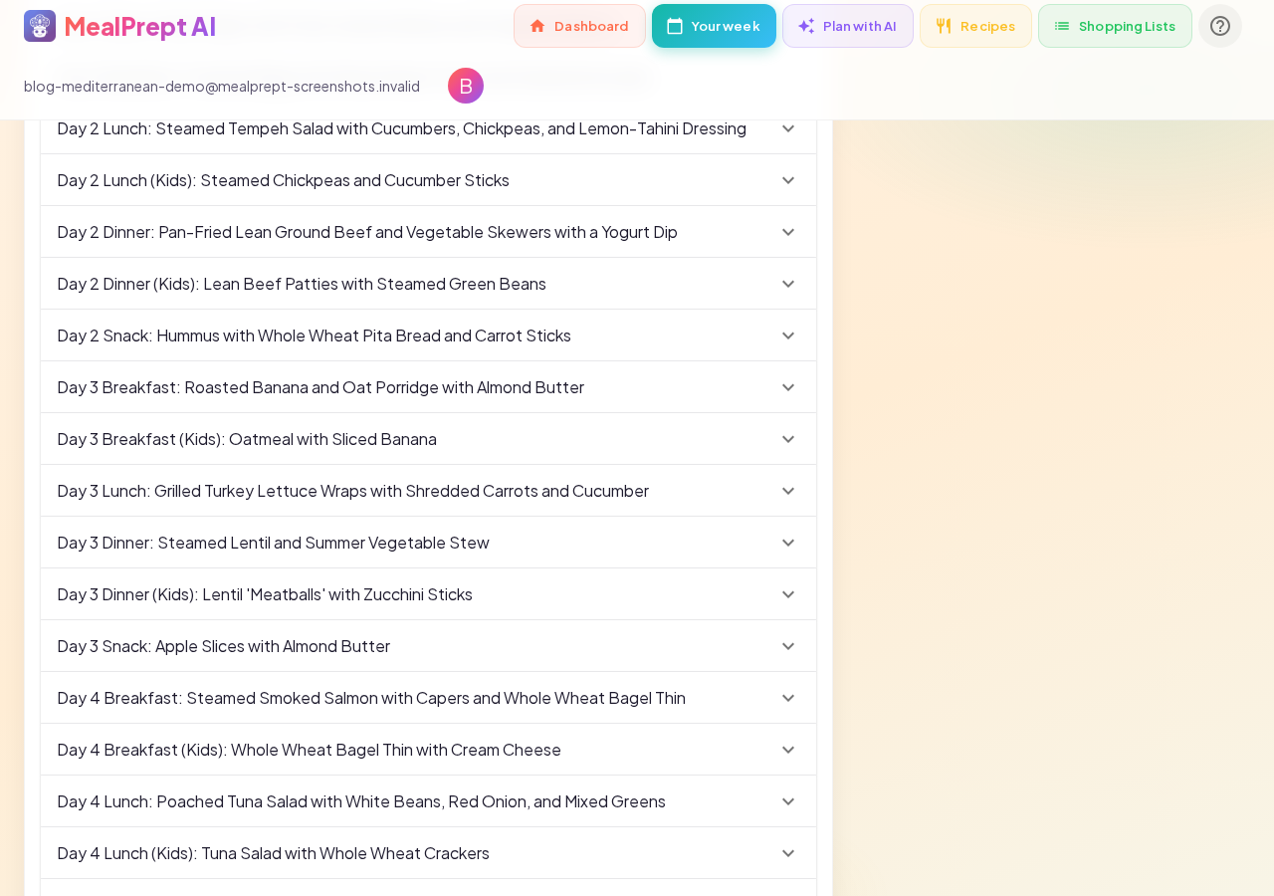Expand chevron for Day 4 Breakfast (Kids) Bagel Thin
Image resolution: width=1274 pixels, height=896 pixels.
pyautogui.click(x=788, y=750)
